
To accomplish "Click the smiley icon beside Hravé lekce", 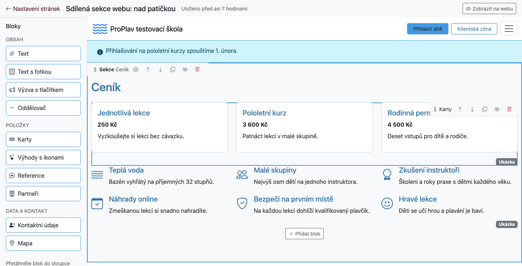I will pyautogui.click(x=387, y=203).
